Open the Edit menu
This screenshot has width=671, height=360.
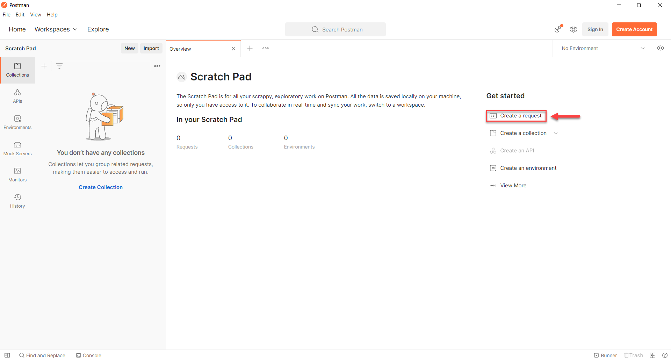(x=20, y=15)
